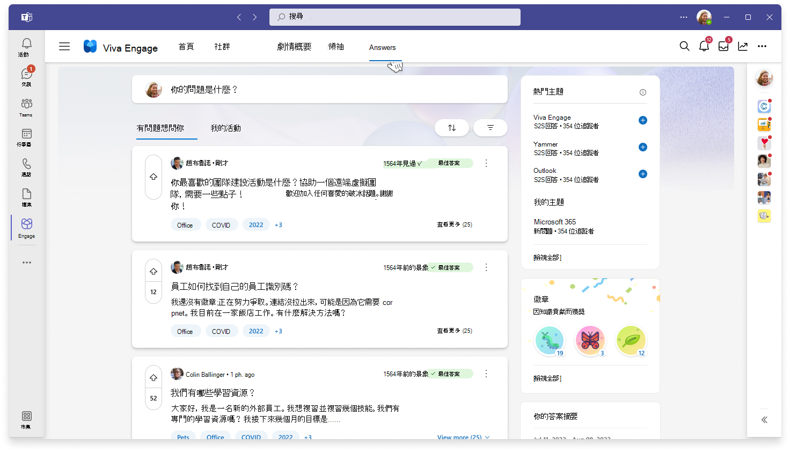Image resolution: width=790 pixels, height=452 pixels.
Task: Open more options on Colin Ballinger's post
Action: pyautogui.click(x=486, y=374)
